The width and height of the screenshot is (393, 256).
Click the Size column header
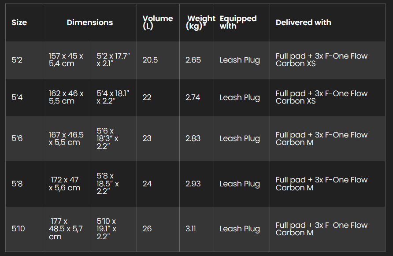click(19, 22)
